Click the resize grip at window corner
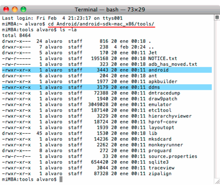 (217, 182)
